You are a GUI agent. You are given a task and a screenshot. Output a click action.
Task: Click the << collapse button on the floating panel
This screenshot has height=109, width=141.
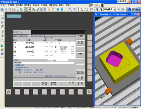92,5
